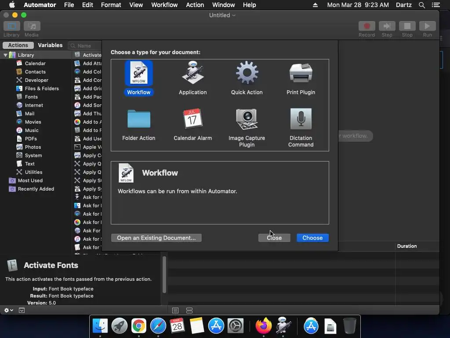
Task: Select Calendar in the Library
Action: pyautogui.click(x=36, y=63)
